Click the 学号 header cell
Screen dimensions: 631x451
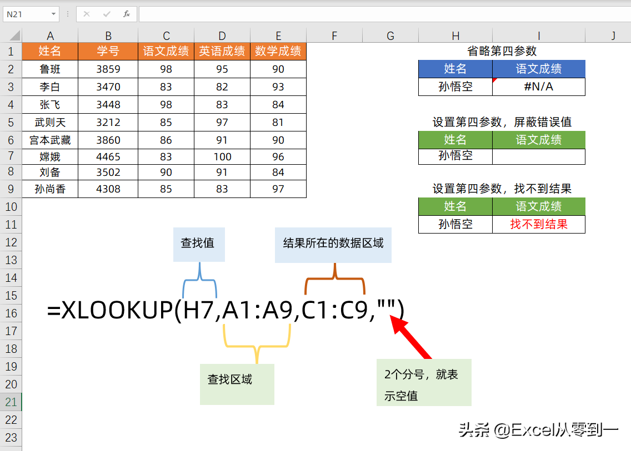click(108, 52)
